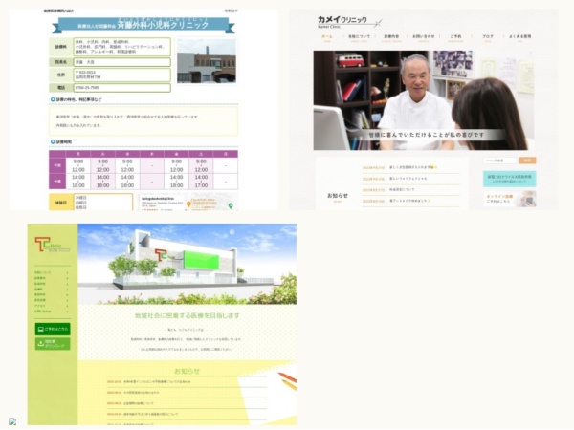Image resolution: width=574 pixels, height=430 pixels.
Task: Click the 問診票ダウンロード button
Action: tap(53, 343)
